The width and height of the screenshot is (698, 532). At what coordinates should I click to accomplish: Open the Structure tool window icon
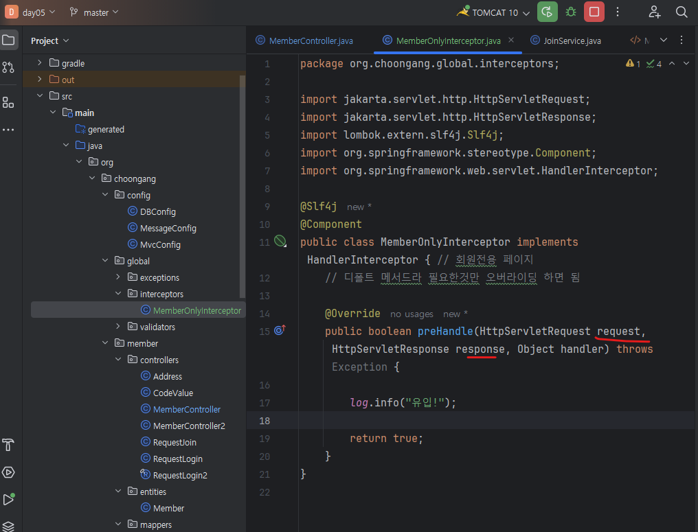[x=8, y=102]
